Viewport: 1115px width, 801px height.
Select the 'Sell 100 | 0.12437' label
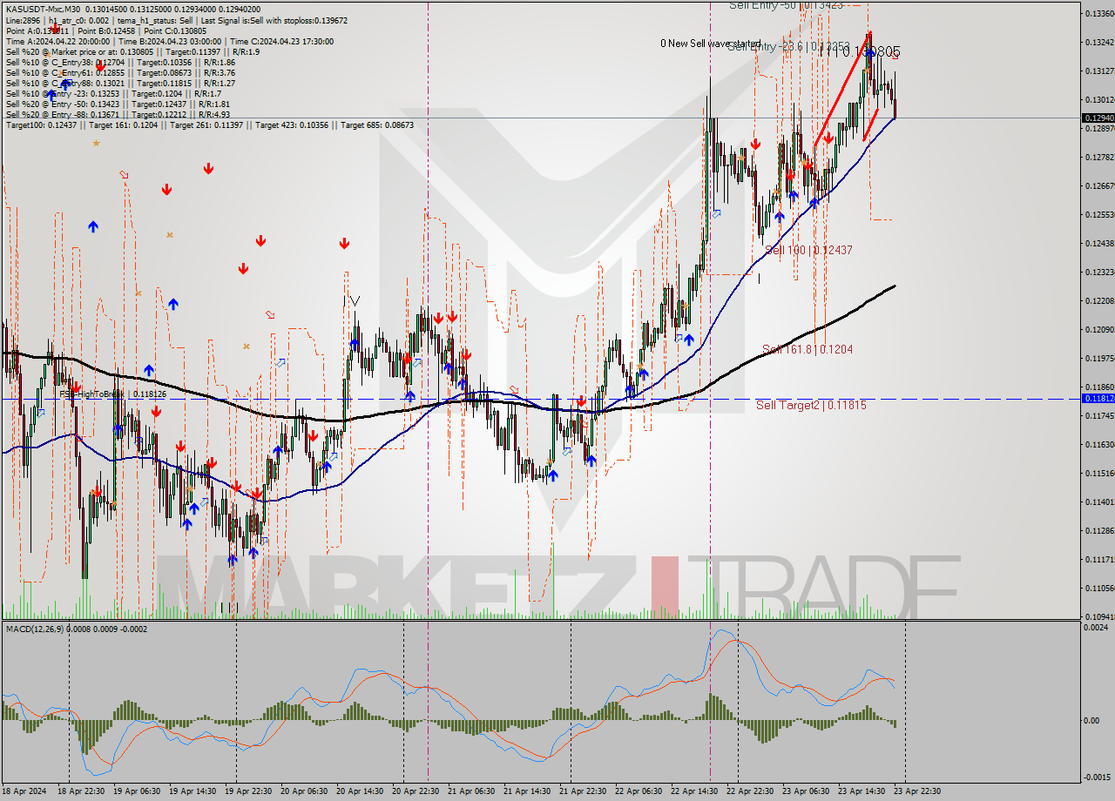[x=808, y=250]
